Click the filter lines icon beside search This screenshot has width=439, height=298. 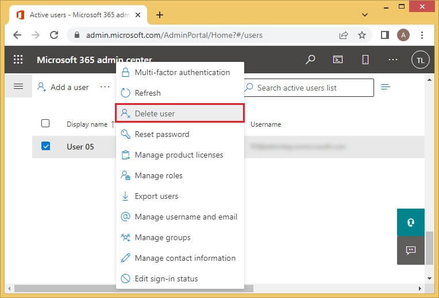click(386, 87)
